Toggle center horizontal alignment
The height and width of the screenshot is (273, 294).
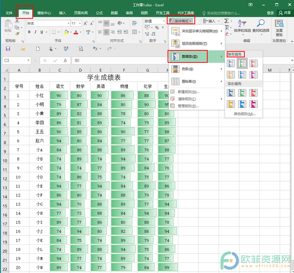click(x=106, y=32)
